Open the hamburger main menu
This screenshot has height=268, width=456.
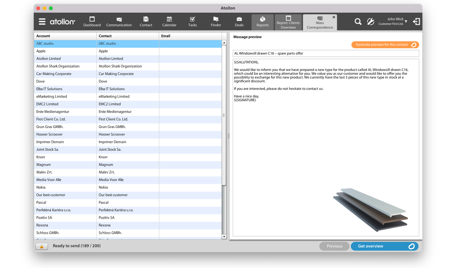42,22
